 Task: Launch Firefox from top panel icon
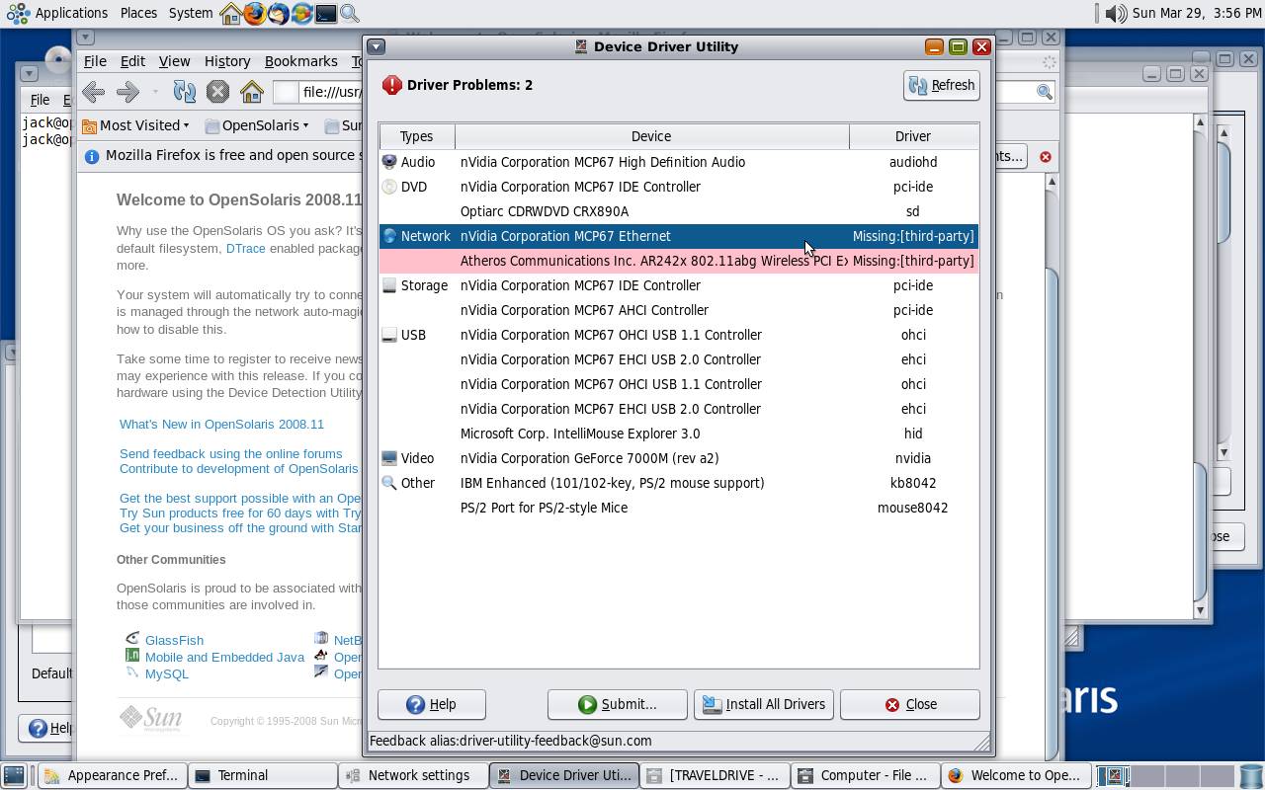coord(255,13)
